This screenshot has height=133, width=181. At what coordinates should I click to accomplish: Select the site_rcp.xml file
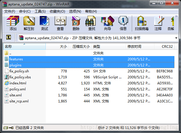(89, 101)
